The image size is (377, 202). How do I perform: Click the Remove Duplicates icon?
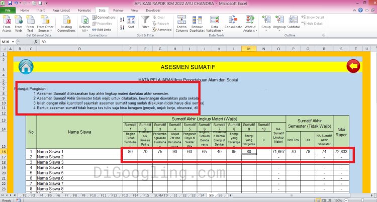[197, 23]
